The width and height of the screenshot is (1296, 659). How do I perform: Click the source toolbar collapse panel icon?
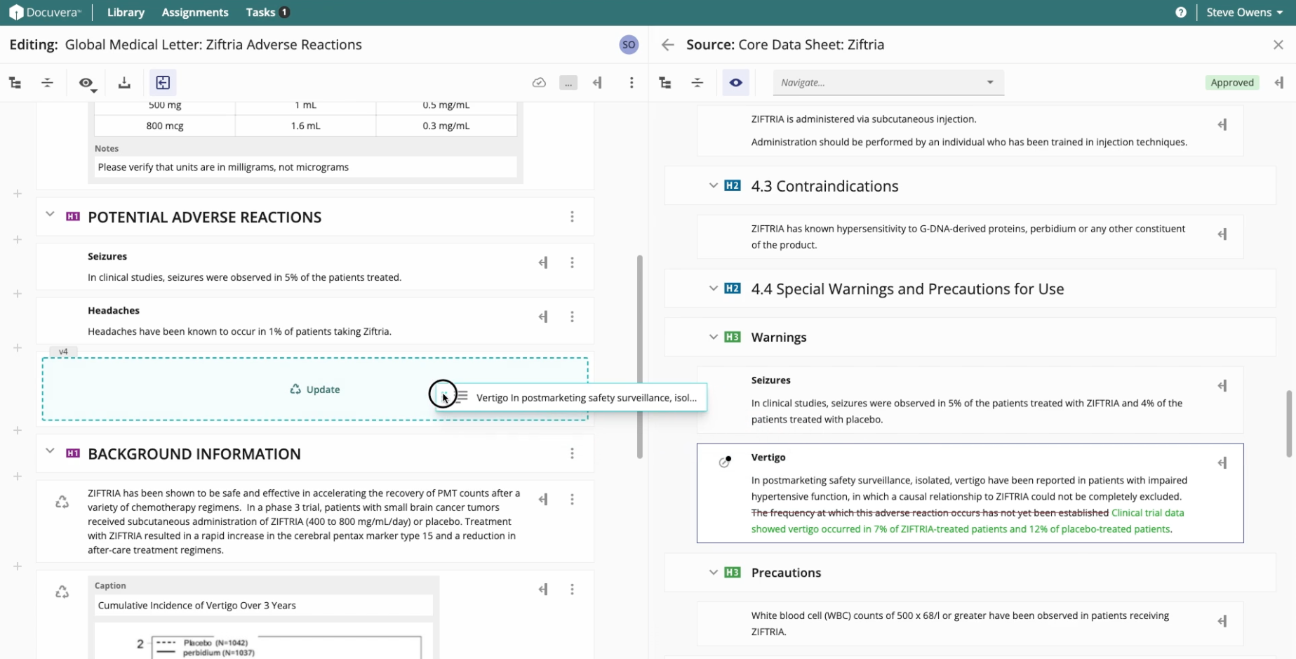1279,83
